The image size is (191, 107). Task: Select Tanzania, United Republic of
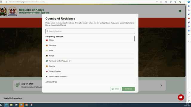point(90,61)
